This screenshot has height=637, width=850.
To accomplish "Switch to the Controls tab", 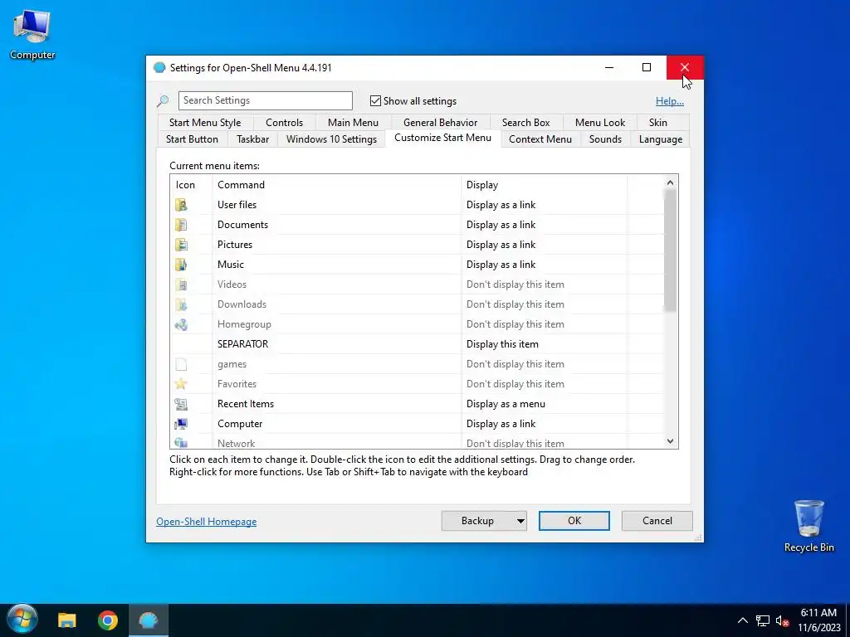I will 284,123.
